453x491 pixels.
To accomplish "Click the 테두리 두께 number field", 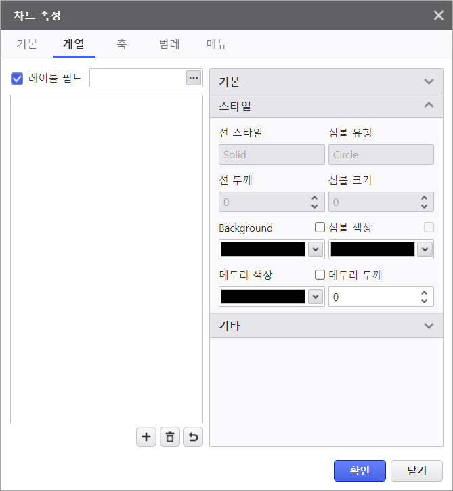I will tap(381, 297).
